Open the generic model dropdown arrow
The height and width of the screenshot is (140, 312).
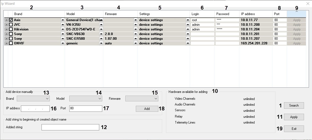[101, 43]
